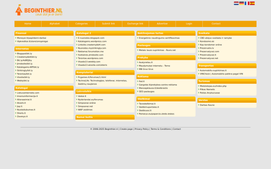This screenshot has width=271, height=169.
Task: Click the Katalogai 2 category header
Action: click(105, 33)
